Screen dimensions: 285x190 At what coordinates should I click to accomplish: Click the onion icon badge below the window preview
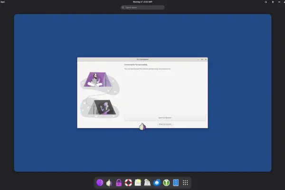coord(142,126)
